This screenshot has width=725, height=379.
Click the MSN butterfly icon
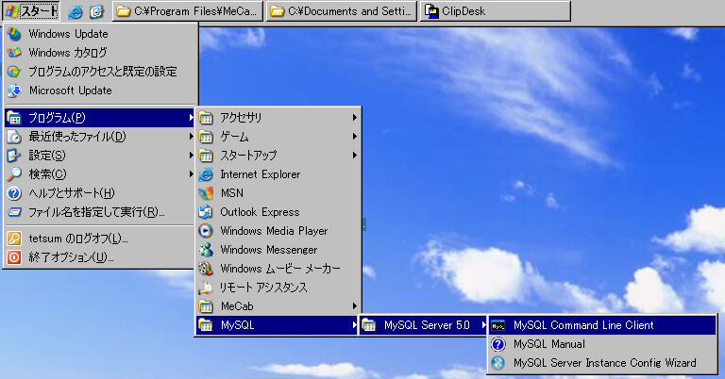[206, 193]
